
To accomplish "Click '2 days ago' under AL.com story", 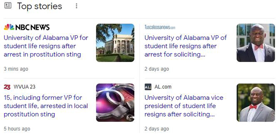I will pyautogui.click(x=157, y=129).
